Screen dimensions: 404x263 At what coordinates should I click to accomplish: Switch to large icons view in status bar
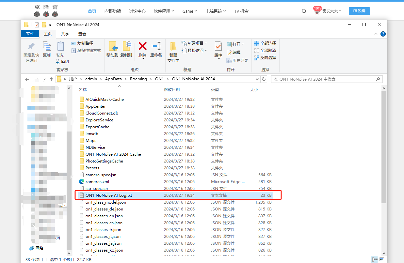(x=381, y=259)
